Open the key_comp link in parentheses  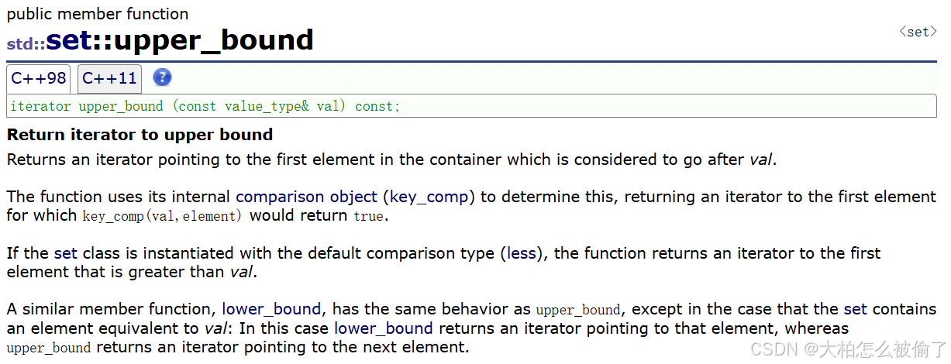(429, 197)
